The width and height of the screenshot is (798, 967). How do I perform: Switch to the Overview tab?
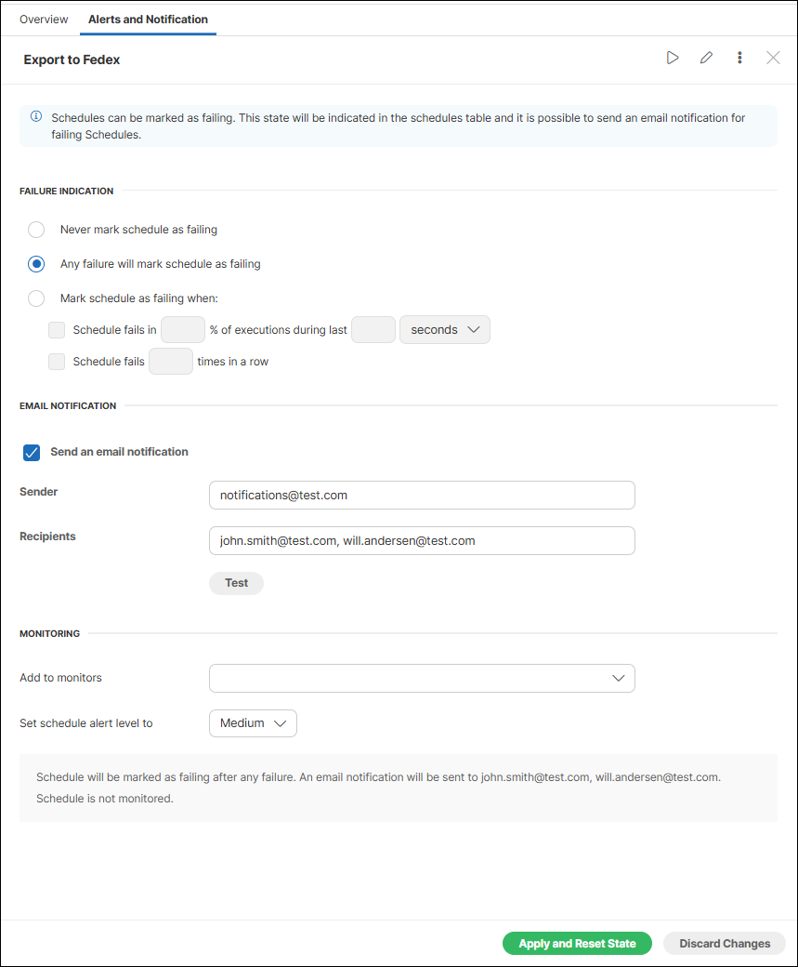[x=43, y=19]
